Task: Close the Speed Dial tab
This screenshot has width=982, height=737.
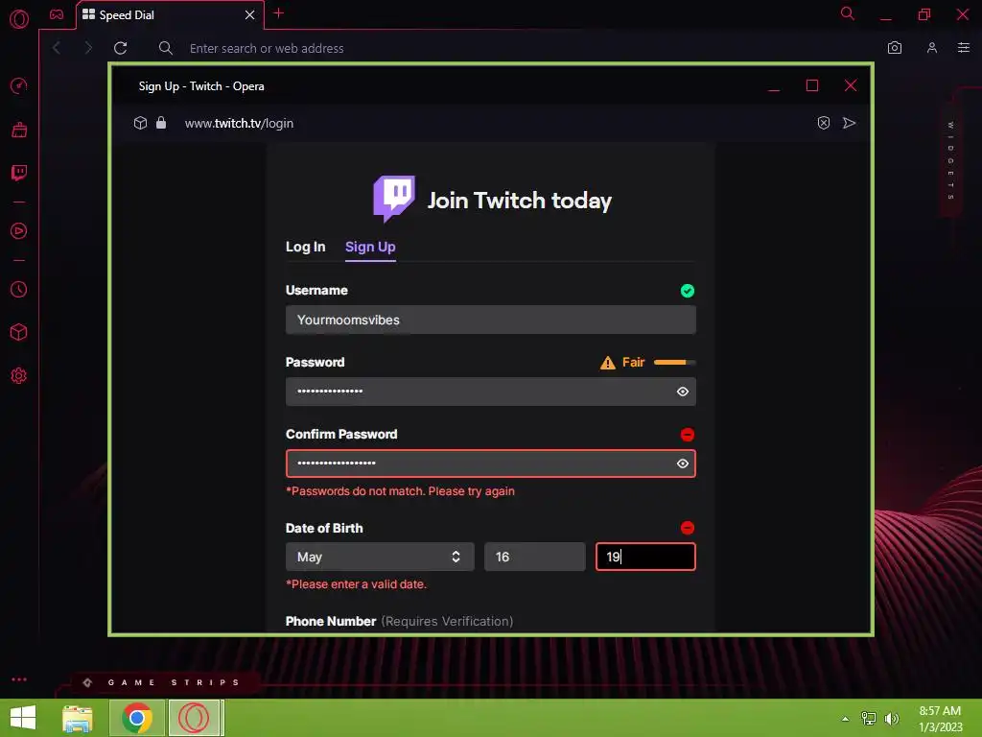Action: click(x=250, y=14)
